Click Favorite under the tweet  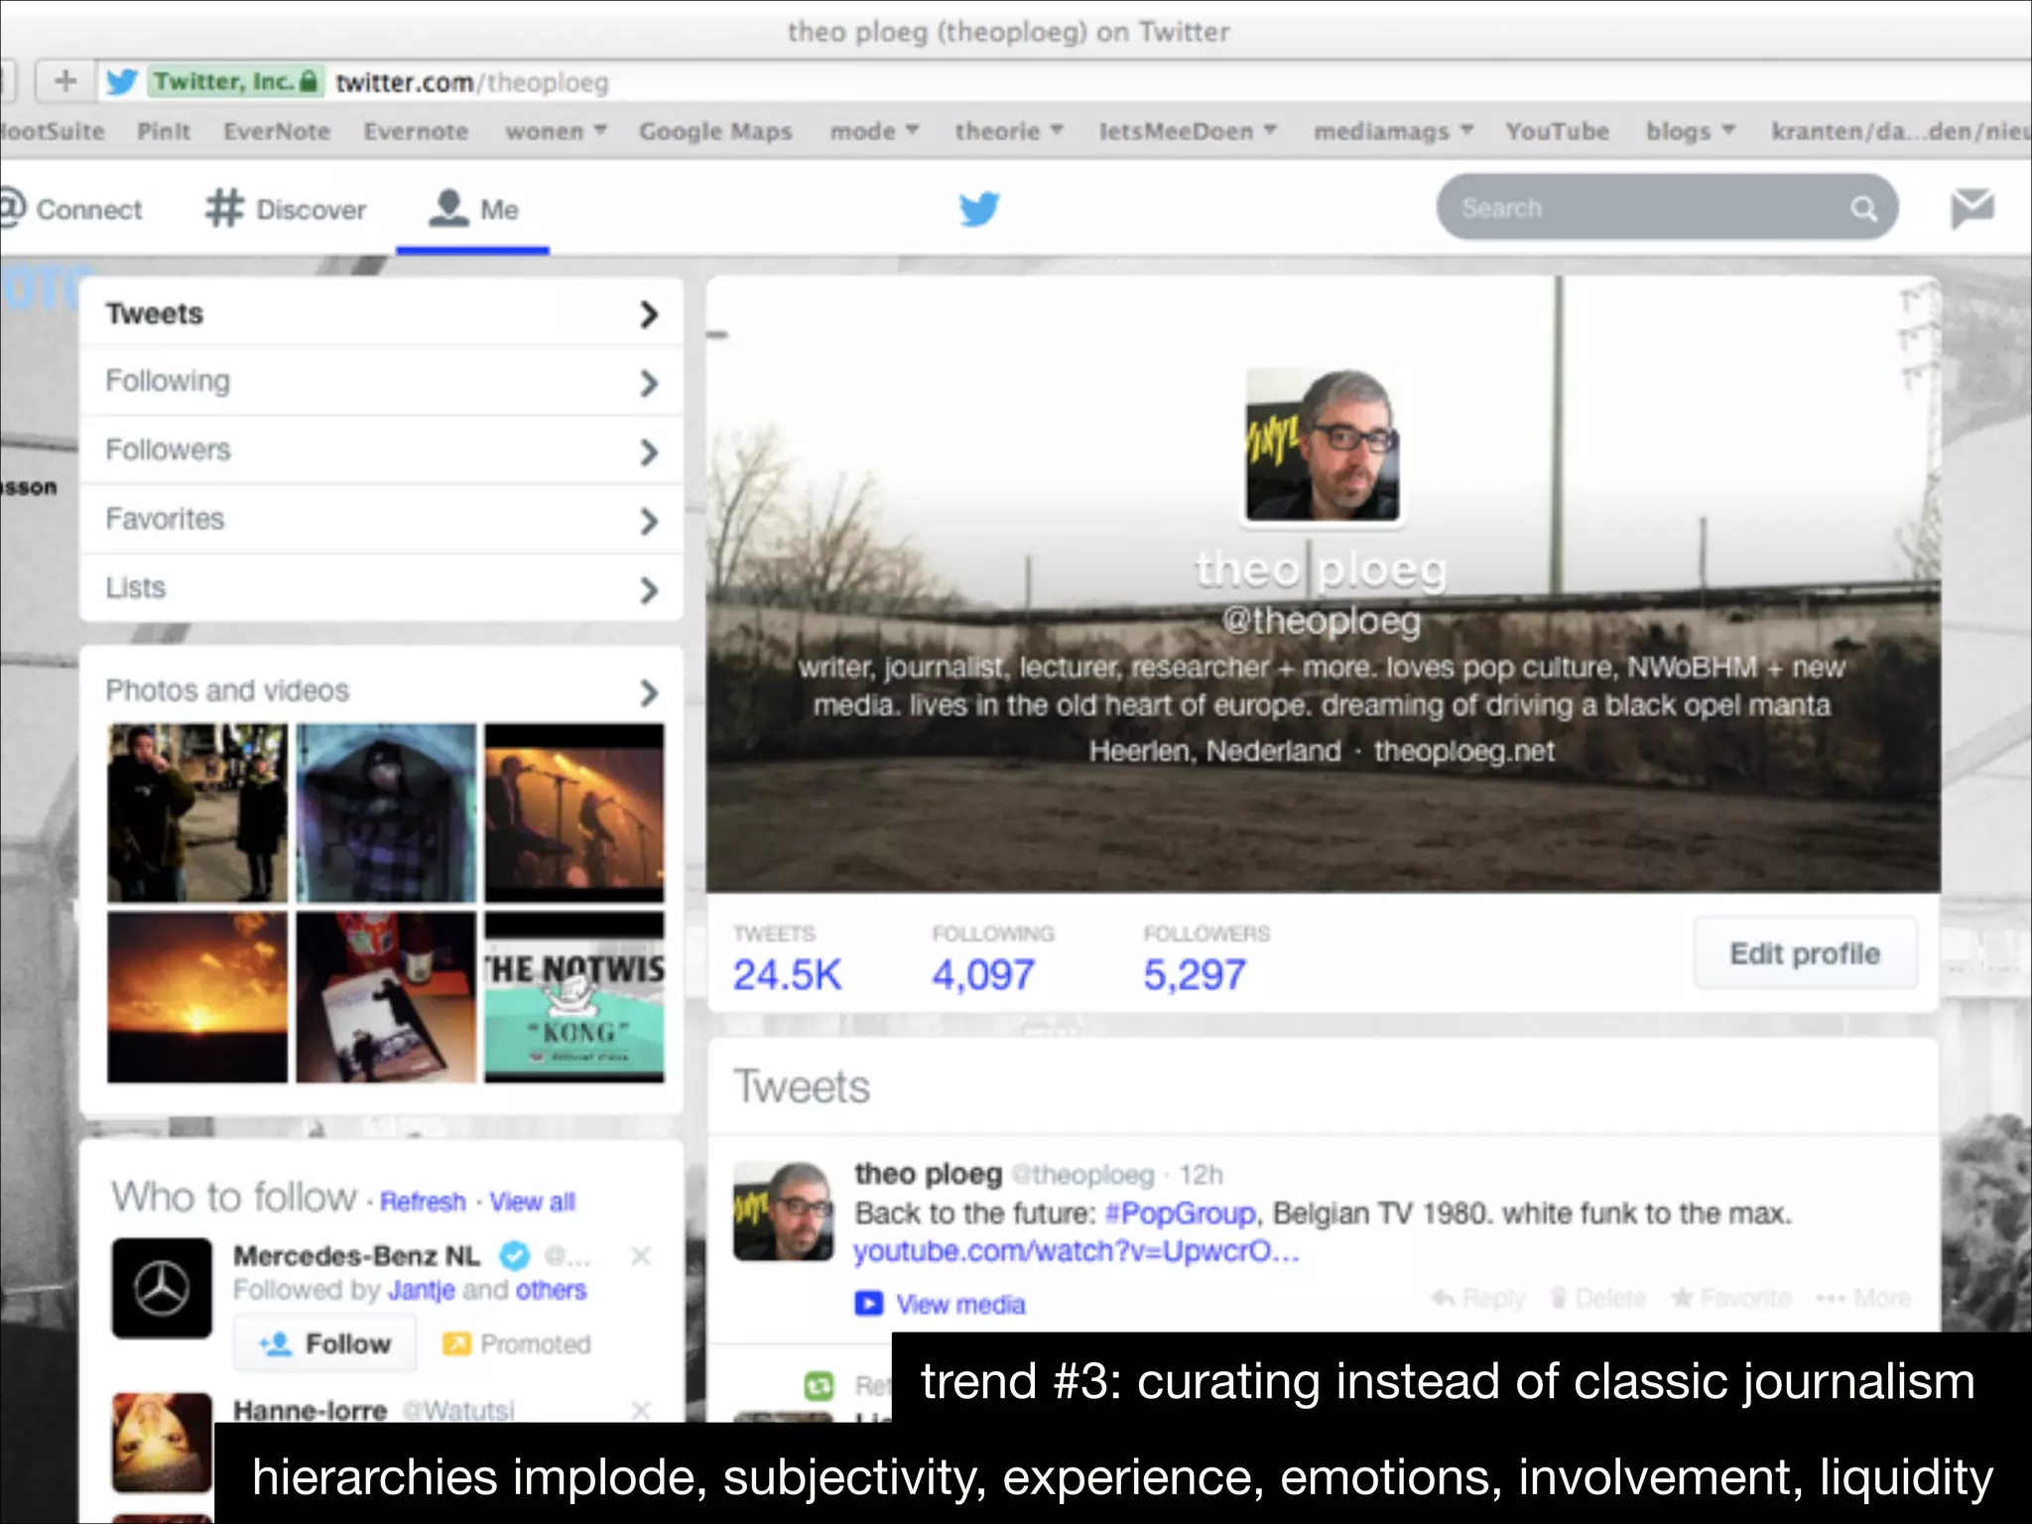tap(1731, 1298)
